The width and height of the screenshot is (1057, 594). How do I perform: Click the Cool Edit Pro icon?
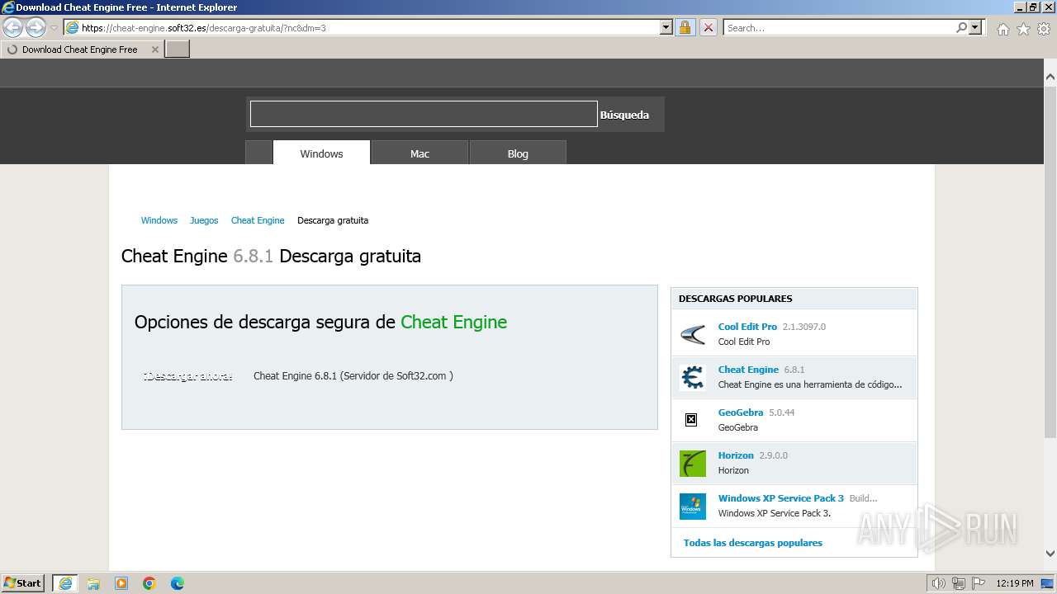click(693, 334)
